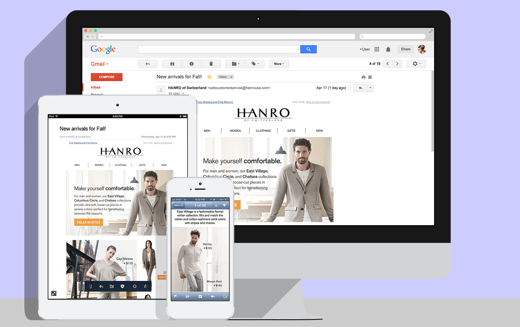Click the browser search field
The height and width of the screenshot is (327, 520).
(393, 36)
